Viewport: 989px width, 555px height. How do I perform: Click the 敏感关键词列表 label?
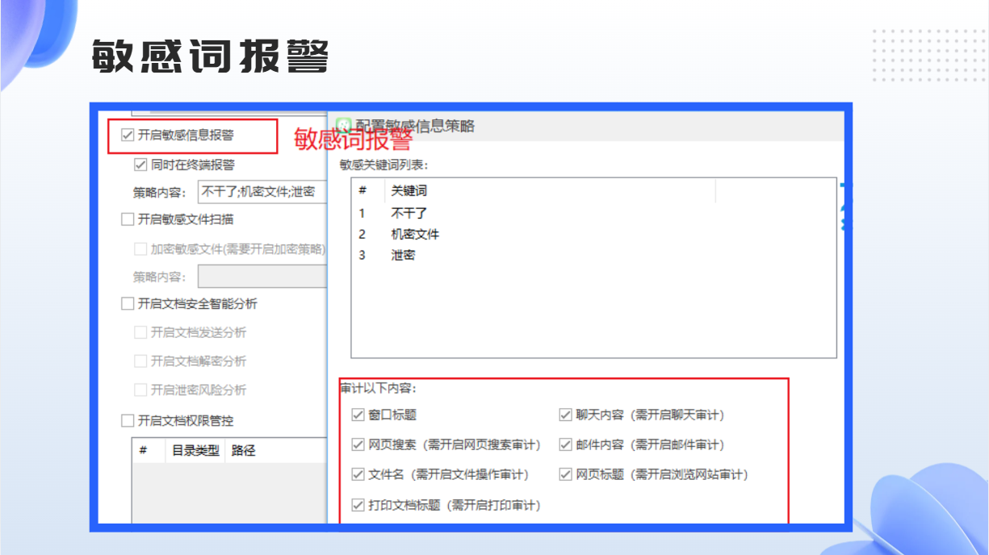(384, 165)
